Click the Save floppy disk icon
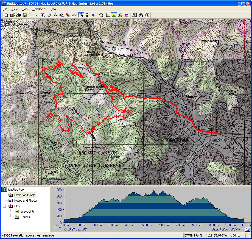252x239 pixels. (x=25, y=15)
